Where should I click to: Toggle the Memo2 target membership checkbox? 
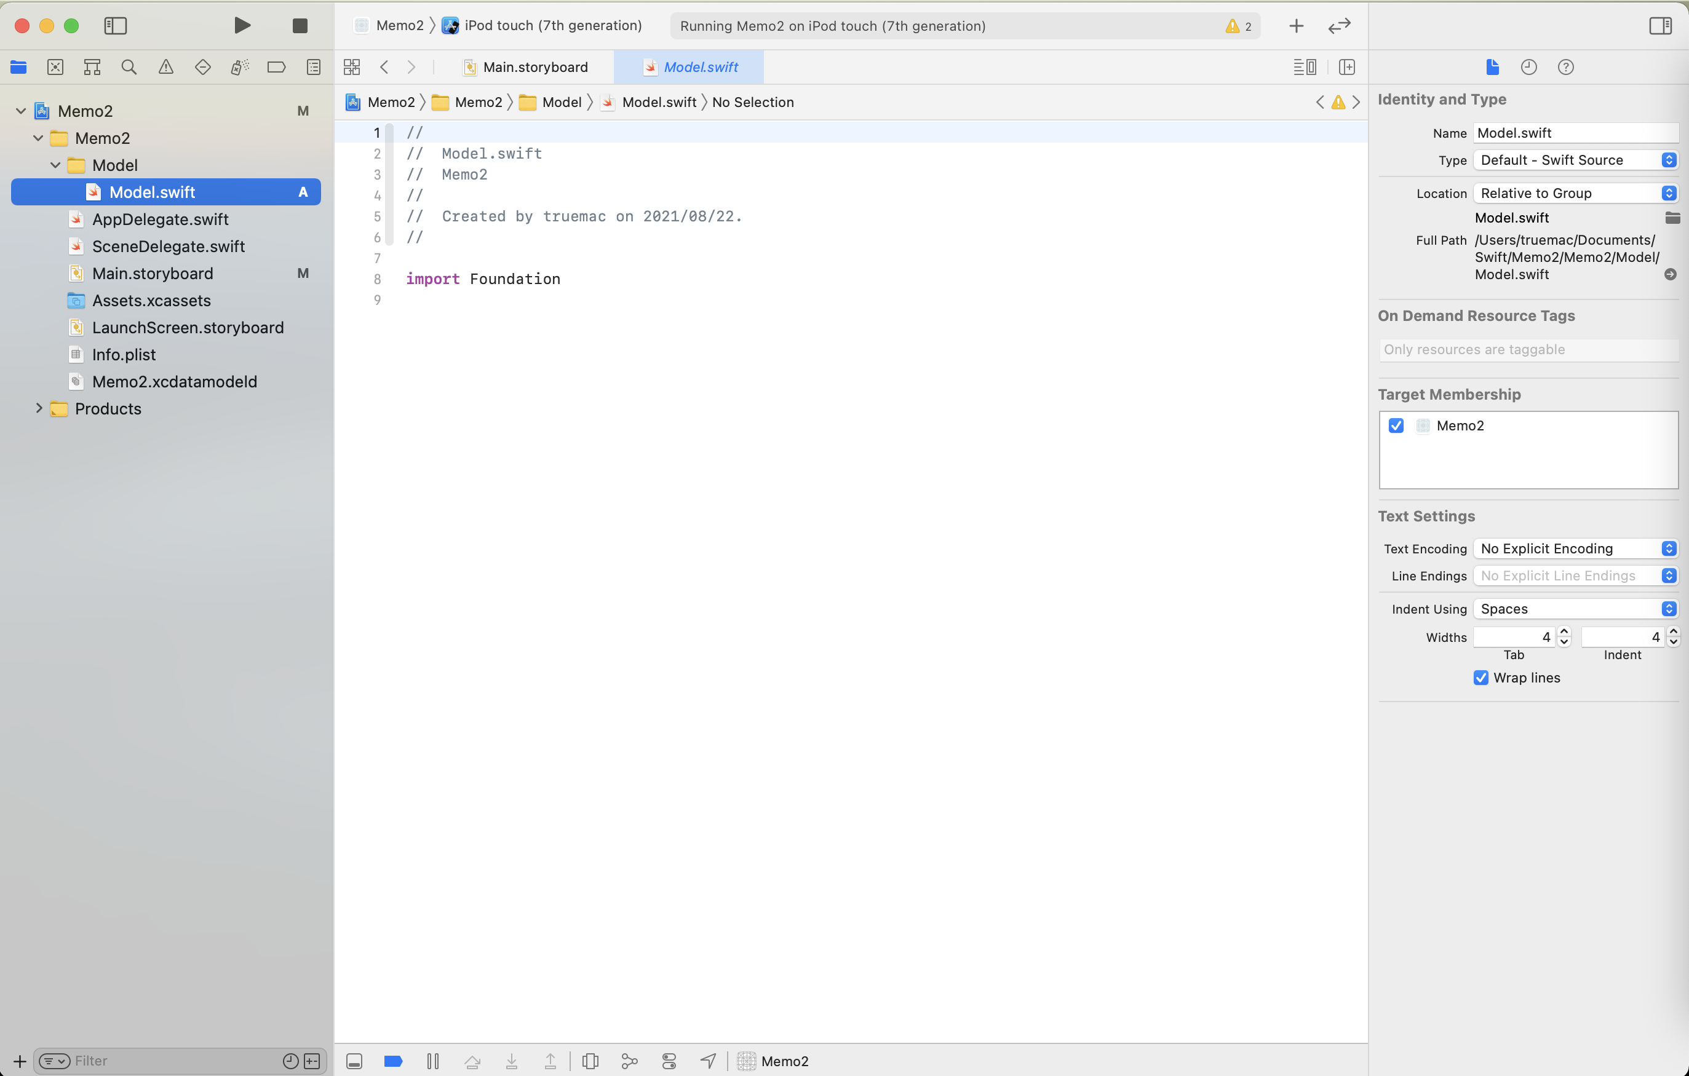coord(1396,425)
